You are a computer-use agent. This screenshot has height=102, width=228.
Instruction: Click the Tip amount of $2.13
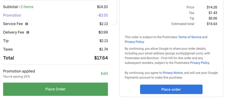[104, 41]
